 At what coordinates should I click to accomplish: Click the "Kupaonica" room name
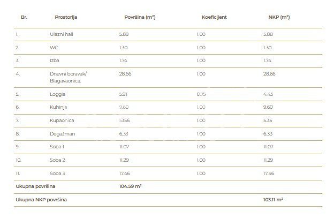pos(60,120)
